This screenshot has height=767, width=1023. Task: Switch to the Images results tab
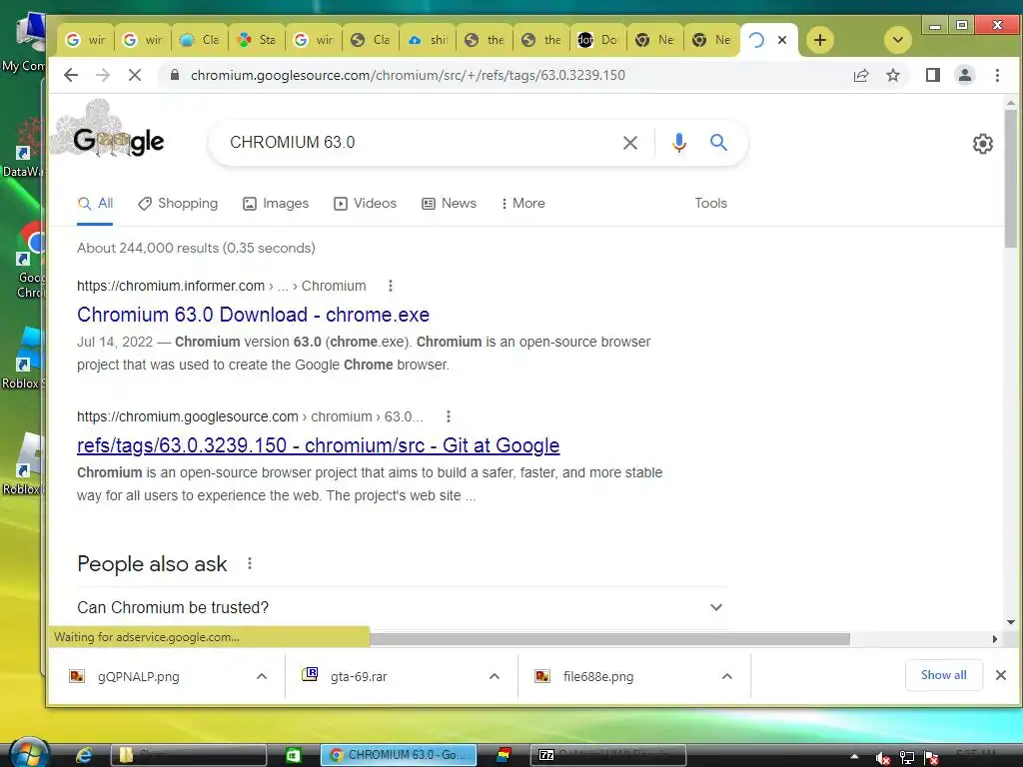[x=276, y=204]
